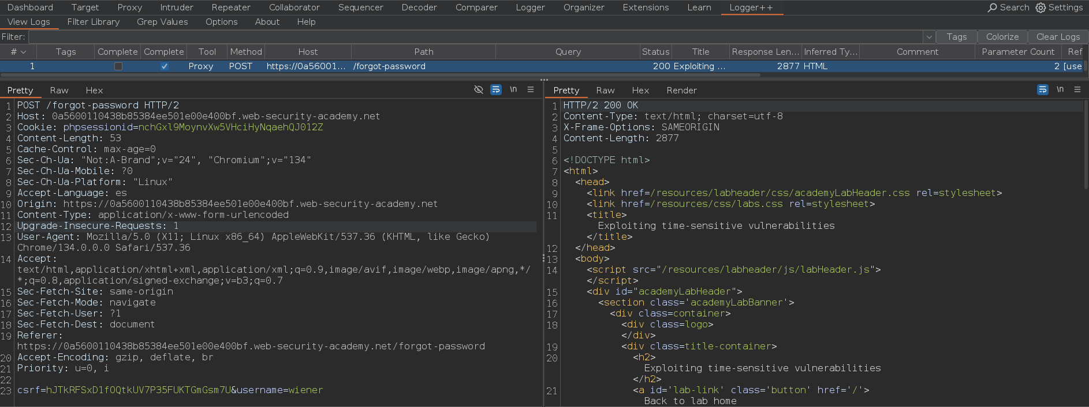Viewport: 1089px width, 407px height.
Task: Click the Tags button beside the filter
Action: click(x=956, y=37)
